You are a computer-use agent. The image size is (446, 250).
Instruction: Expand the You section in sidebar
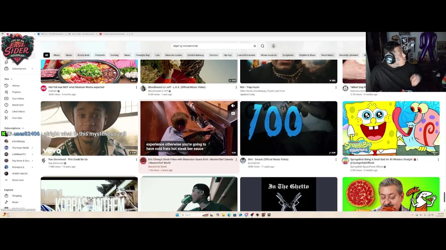click(8, 79)
